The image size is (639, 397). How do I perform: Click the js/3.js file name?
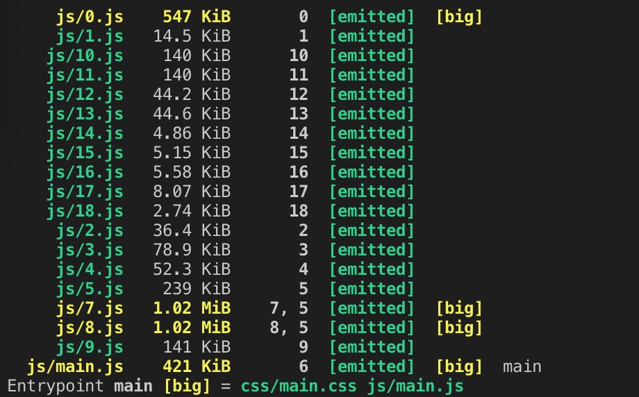[x=90, y=250]
